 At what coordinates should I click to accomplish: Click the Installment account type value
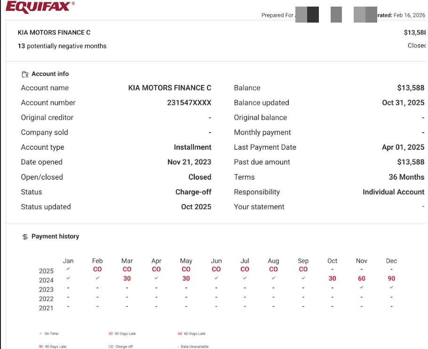click(x=193, y=147)
